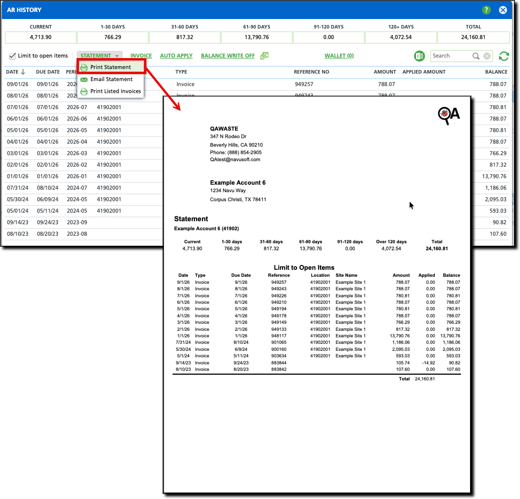Click the 91-120 Days value 0.00

coord(328,37)
